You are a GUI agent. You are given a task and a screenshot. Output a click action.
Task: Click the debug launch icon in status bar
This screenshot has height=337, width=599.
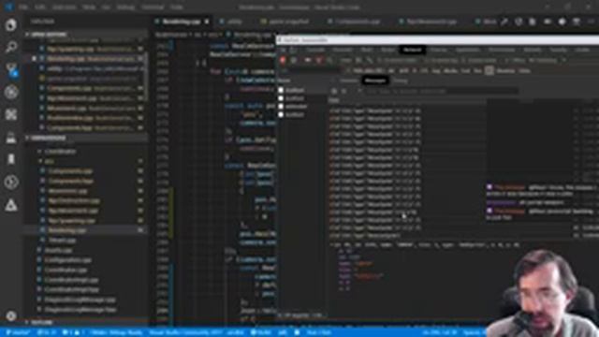(x=297, y=332)
